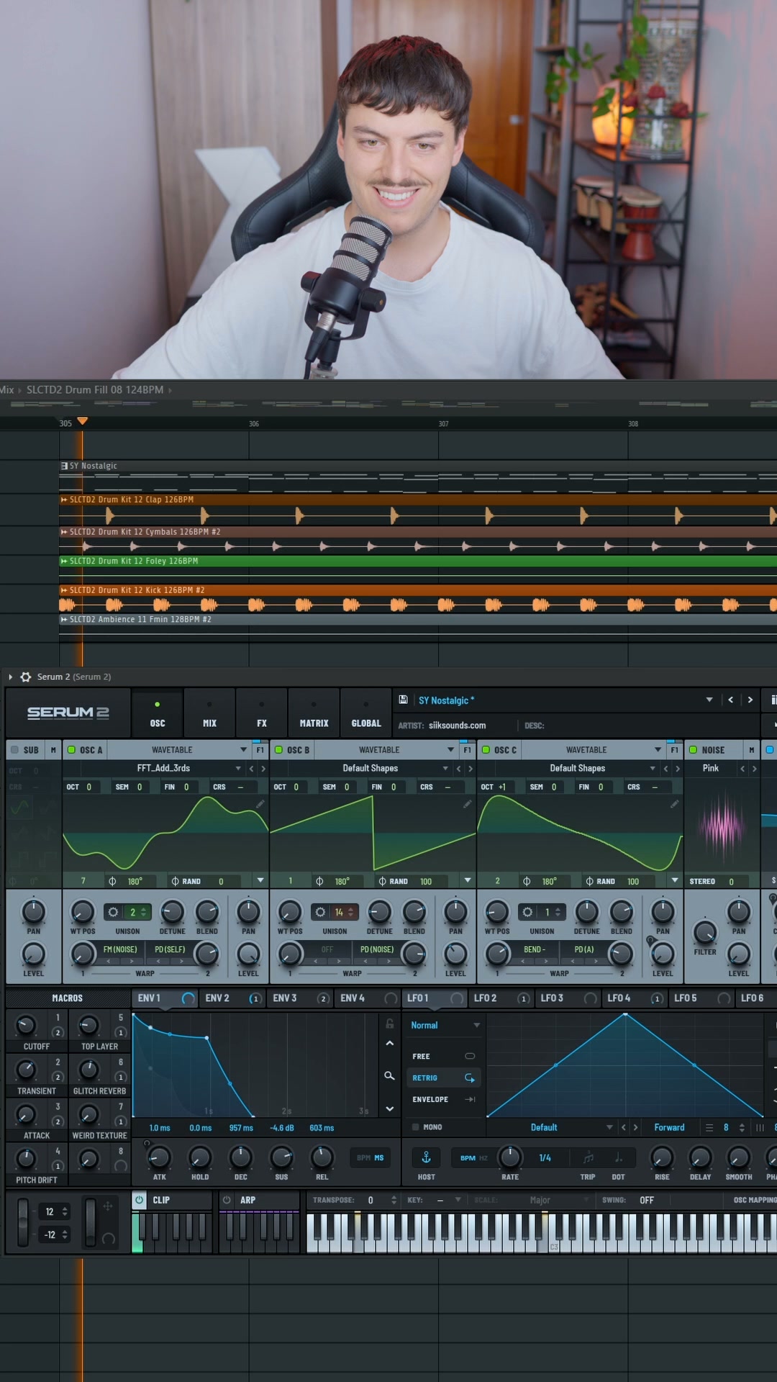Go to the previous preset
The image size is (777, 1382).
pos(731,700)
